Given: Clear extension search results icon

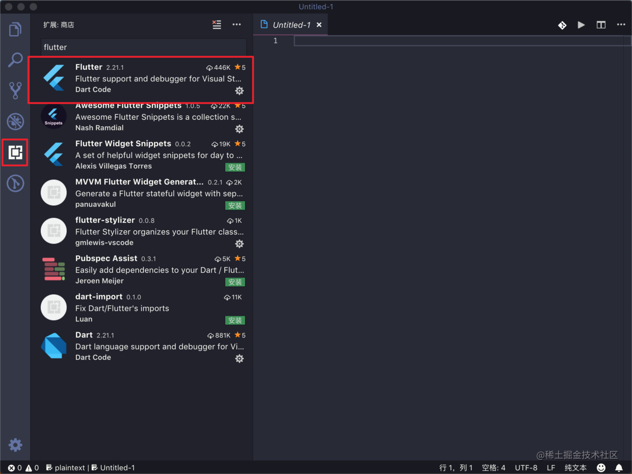Looking at the screenshot, I should (217, 24).
